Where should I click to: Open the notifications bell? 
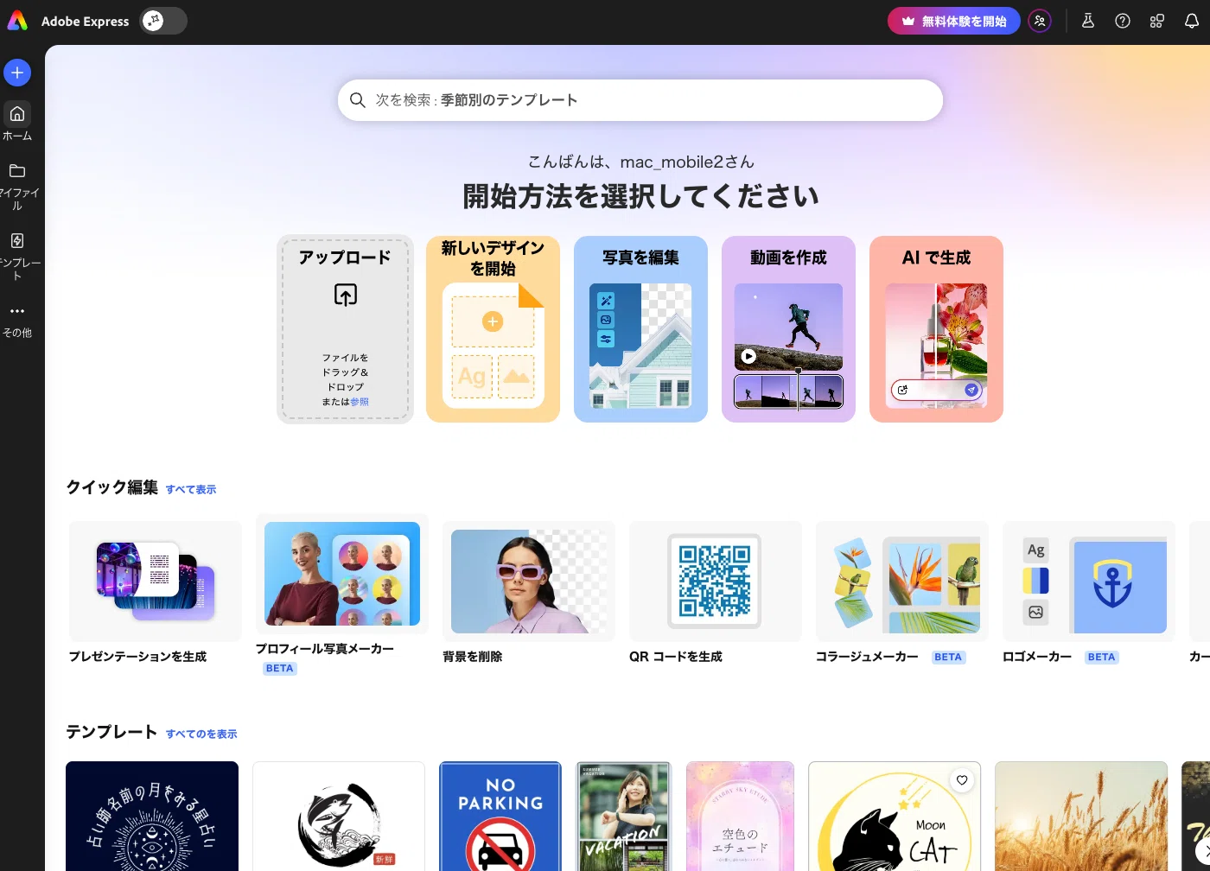(1192, 22)
